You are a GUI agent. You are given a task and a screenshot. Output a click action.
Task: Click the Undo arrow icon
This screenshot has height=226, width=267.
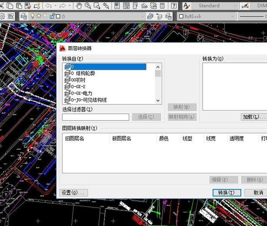coord(48,6)
